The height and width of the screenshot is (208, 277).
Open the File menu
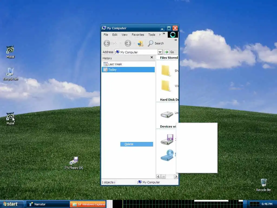click(106, 35)
